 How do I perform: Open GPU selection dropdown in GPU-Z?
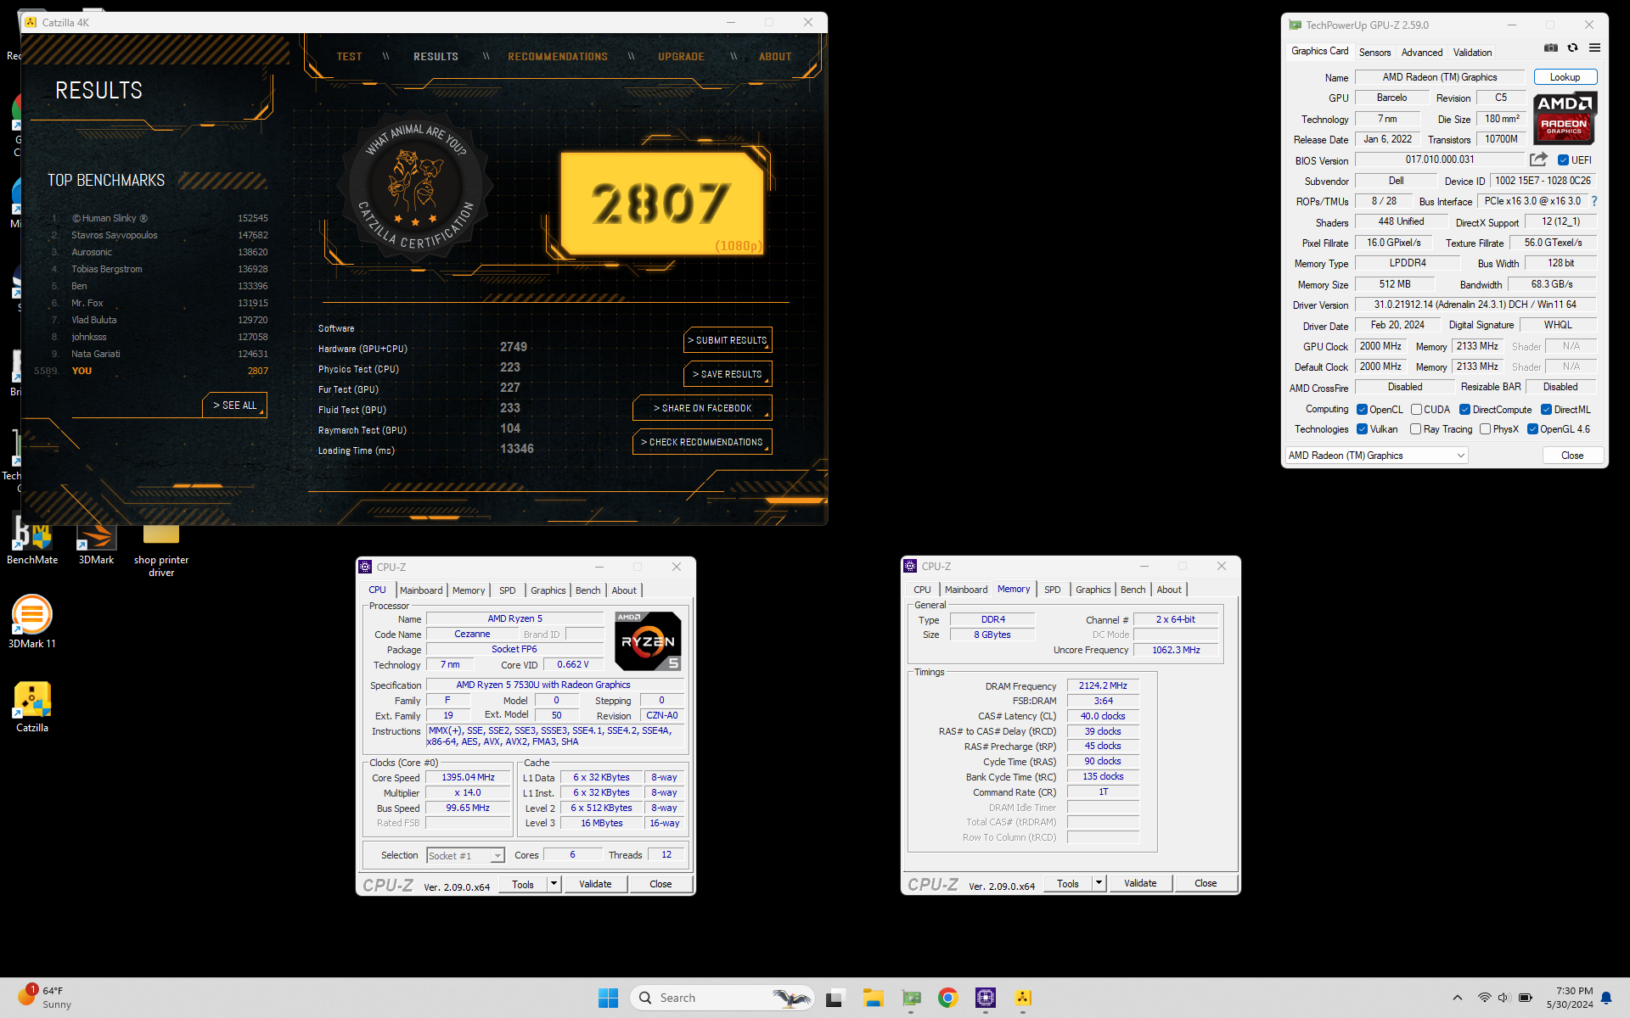click(x=1376, y=456)
